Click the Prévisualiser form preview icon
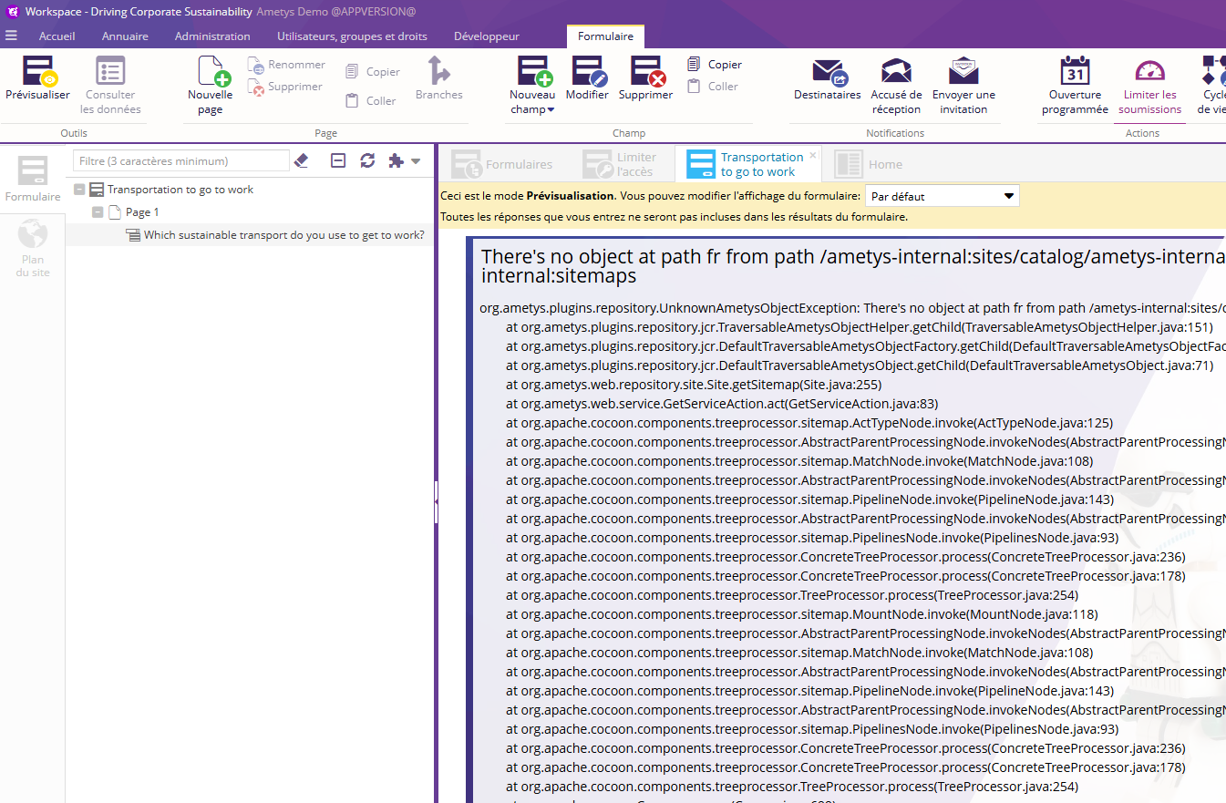1226x803 pixels. point(37,78)
